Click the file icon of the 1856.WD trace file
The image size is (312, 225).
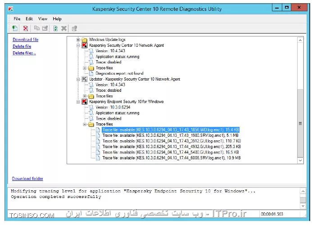[98, 130]
